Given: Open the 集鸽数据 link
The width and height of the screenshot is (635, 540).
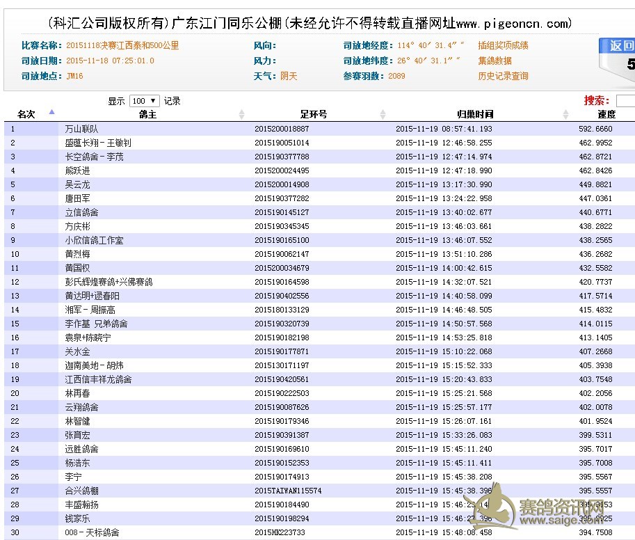Looking at the screenshot, I should coord(495,61).
